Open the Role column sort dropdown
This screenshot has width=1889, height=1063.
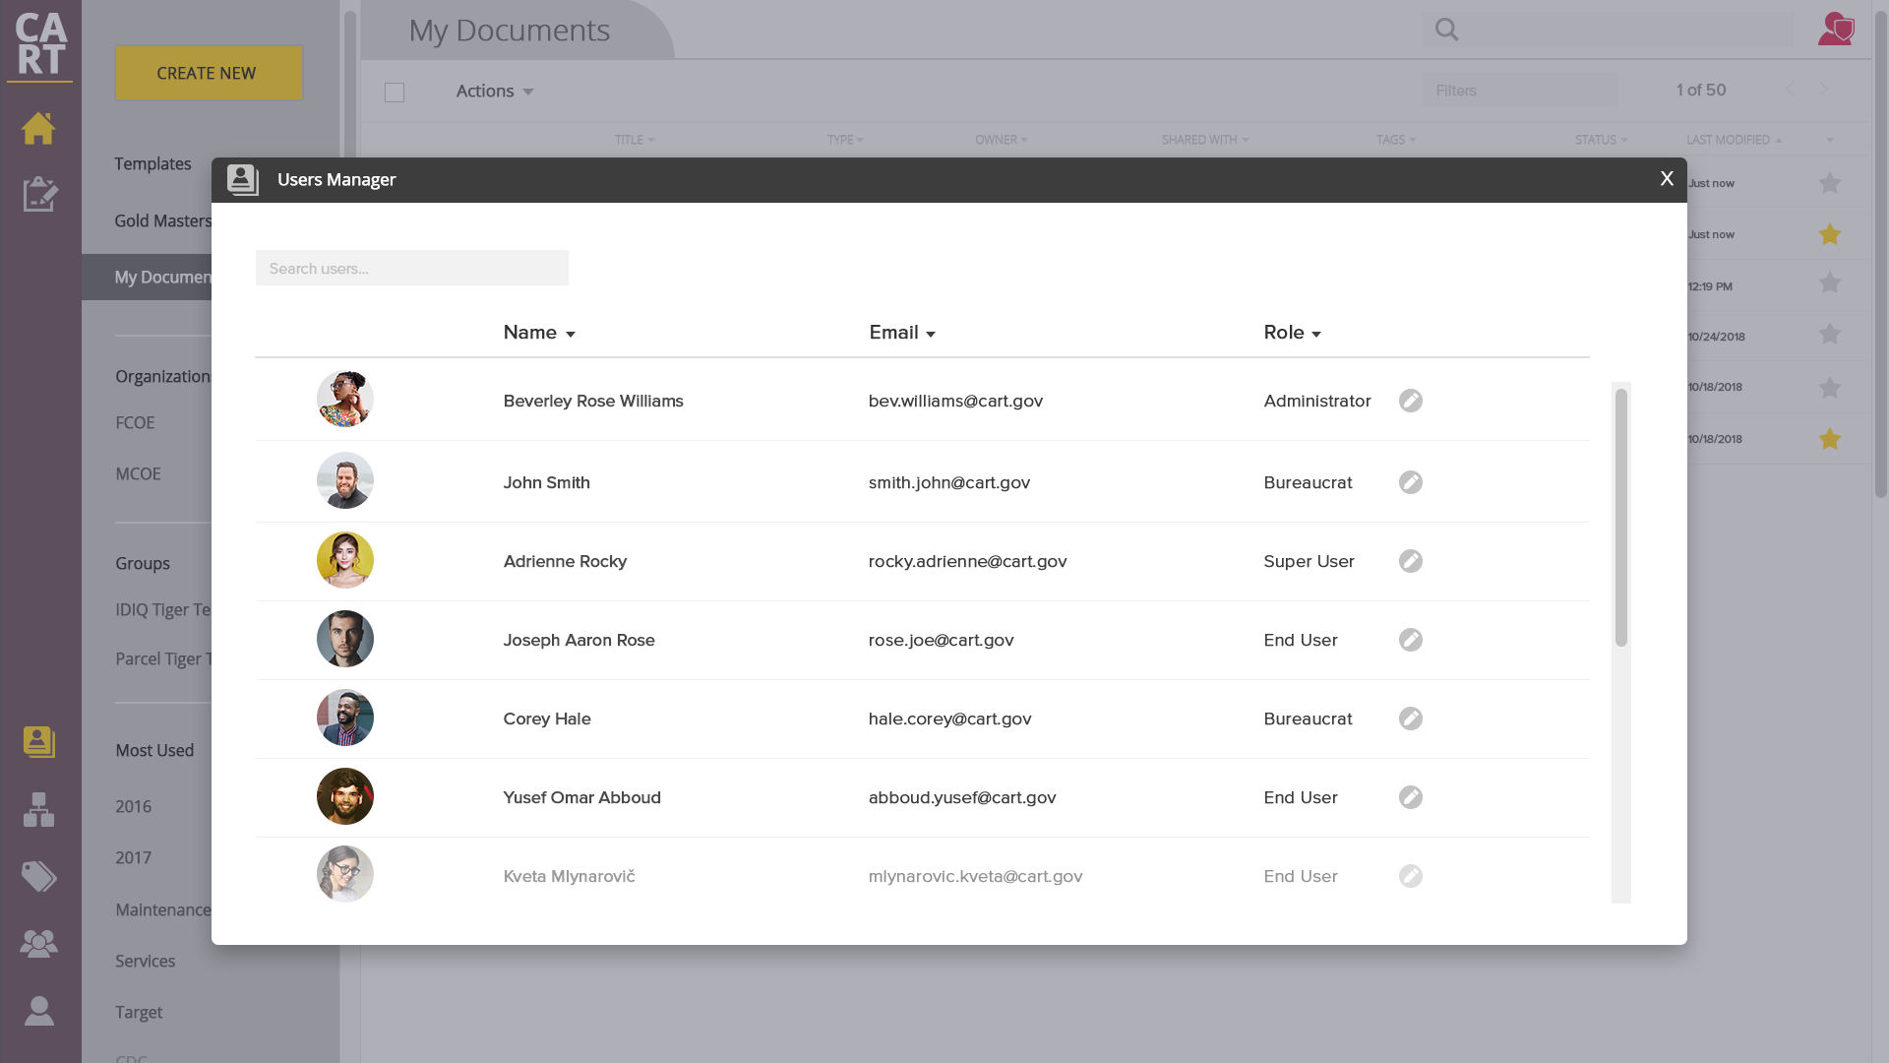coord(1315,335)
